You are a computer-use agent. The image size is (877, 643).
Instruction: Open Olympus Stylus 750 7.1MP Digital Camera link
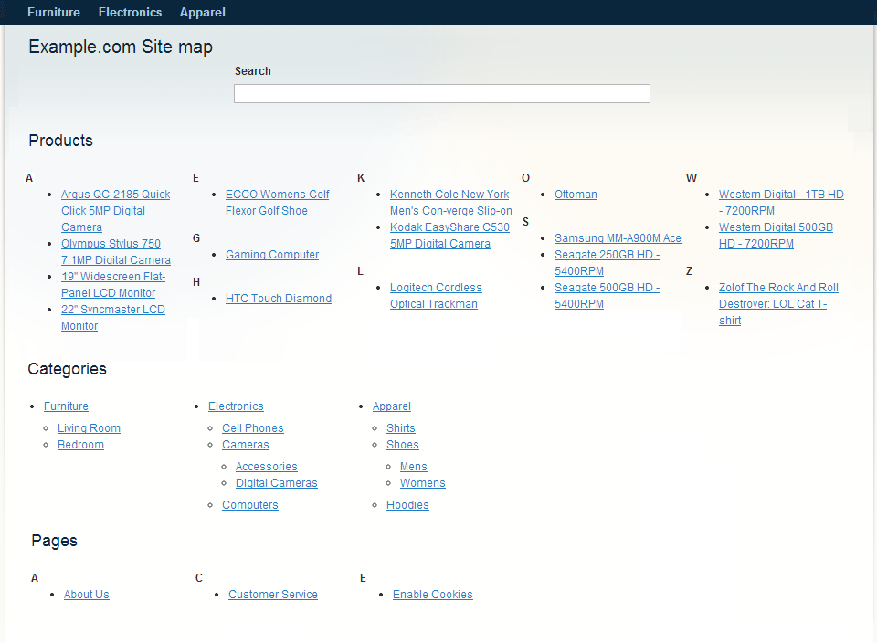coord(116,251)
